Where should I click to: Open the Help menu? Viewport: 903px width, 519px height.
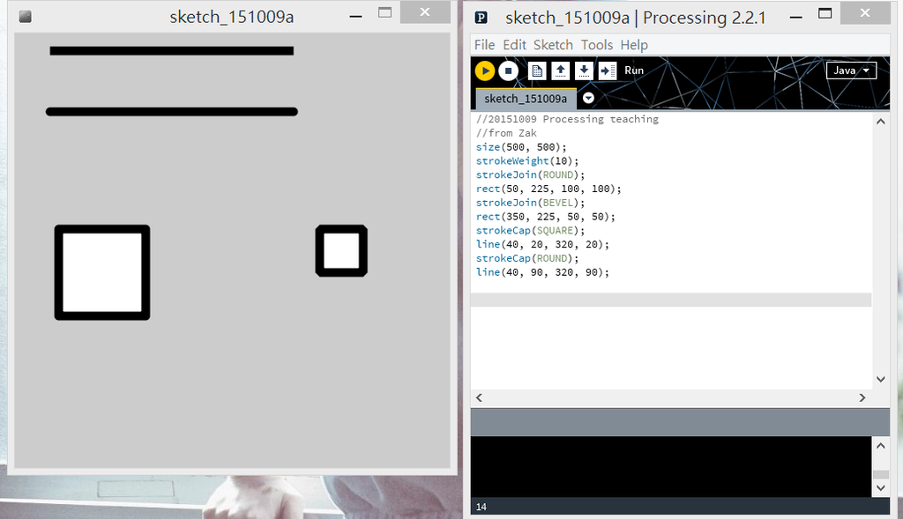(633, 45)
